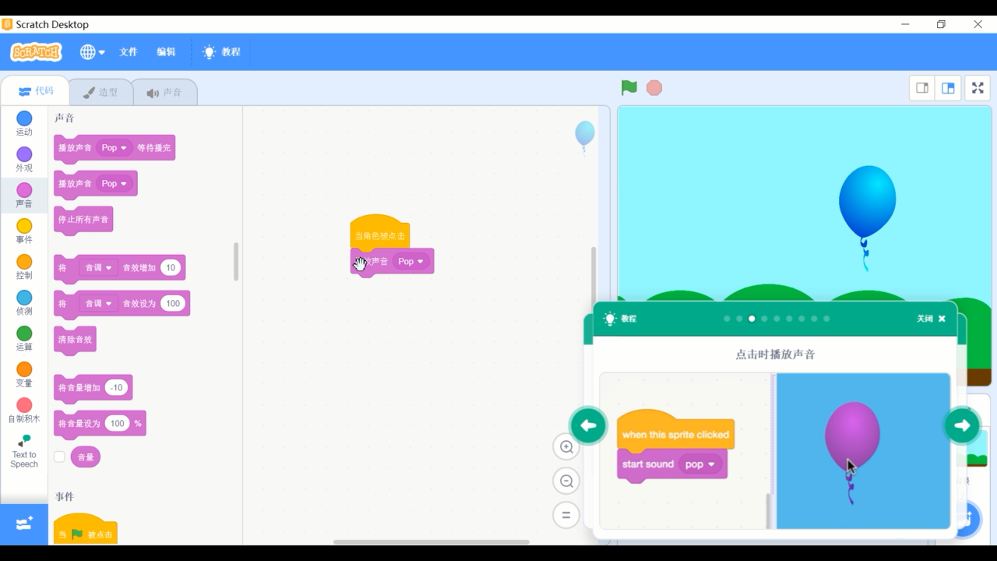Click the red stop icon

click(654, 87)
